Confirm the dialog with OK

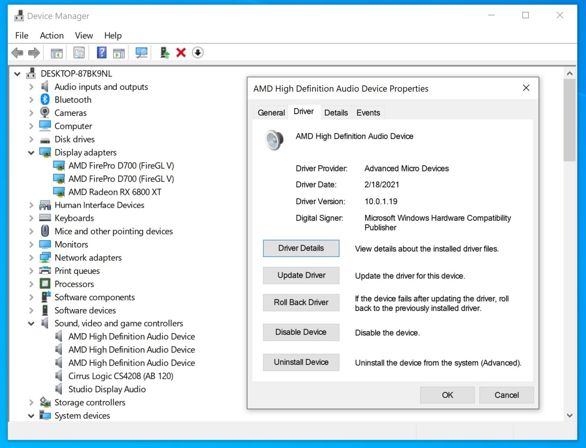coord(447,395)
